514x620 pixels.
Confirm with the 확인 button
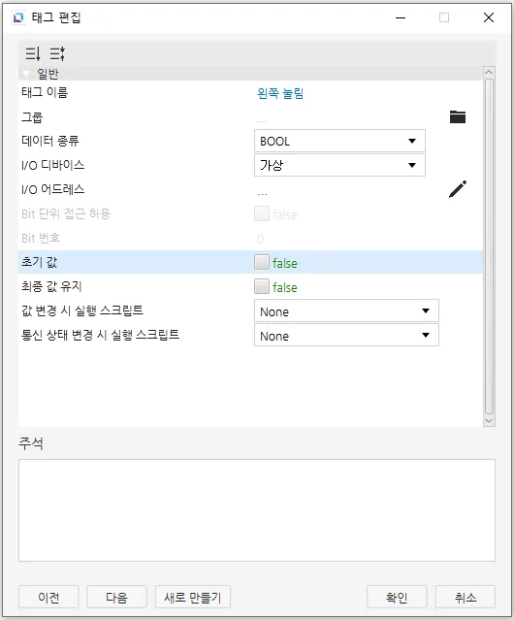397,597
